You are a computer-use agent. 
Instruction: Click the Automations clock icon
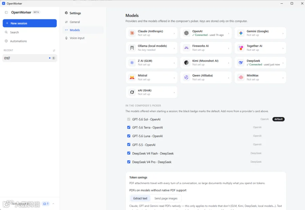tap(6, 41)
